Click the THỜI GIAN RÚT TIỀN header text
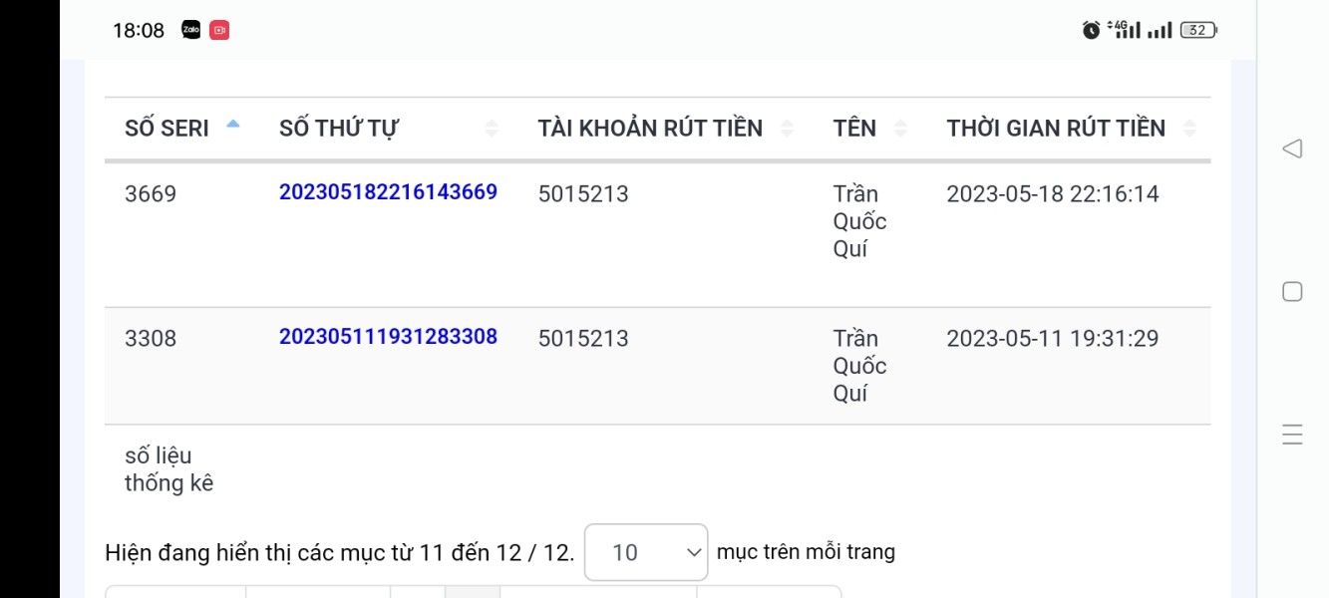Image resolution: width=1329 pixels, height=598 pixels. [1056, 128]
